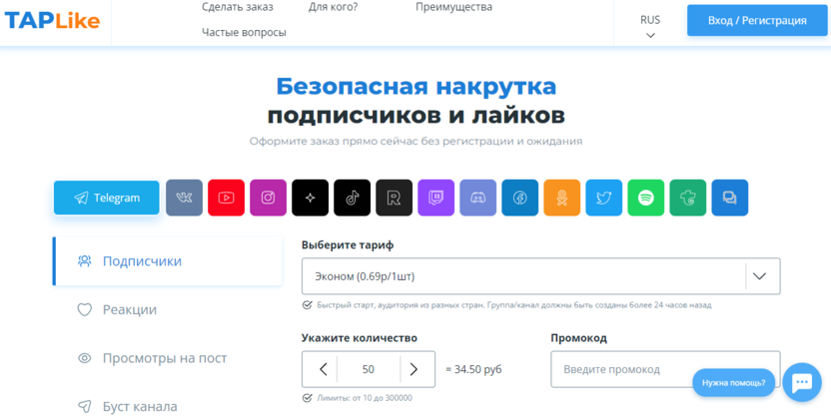
Task: Choose the green Tumblr-like T icon
Action: click(688, 198)
